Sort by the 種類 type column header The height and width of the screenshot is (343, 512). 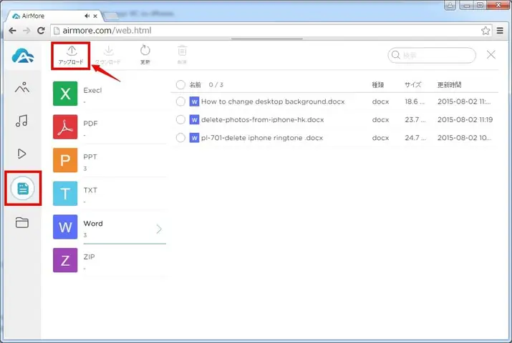pyautogui.click(x=378, y=85)
